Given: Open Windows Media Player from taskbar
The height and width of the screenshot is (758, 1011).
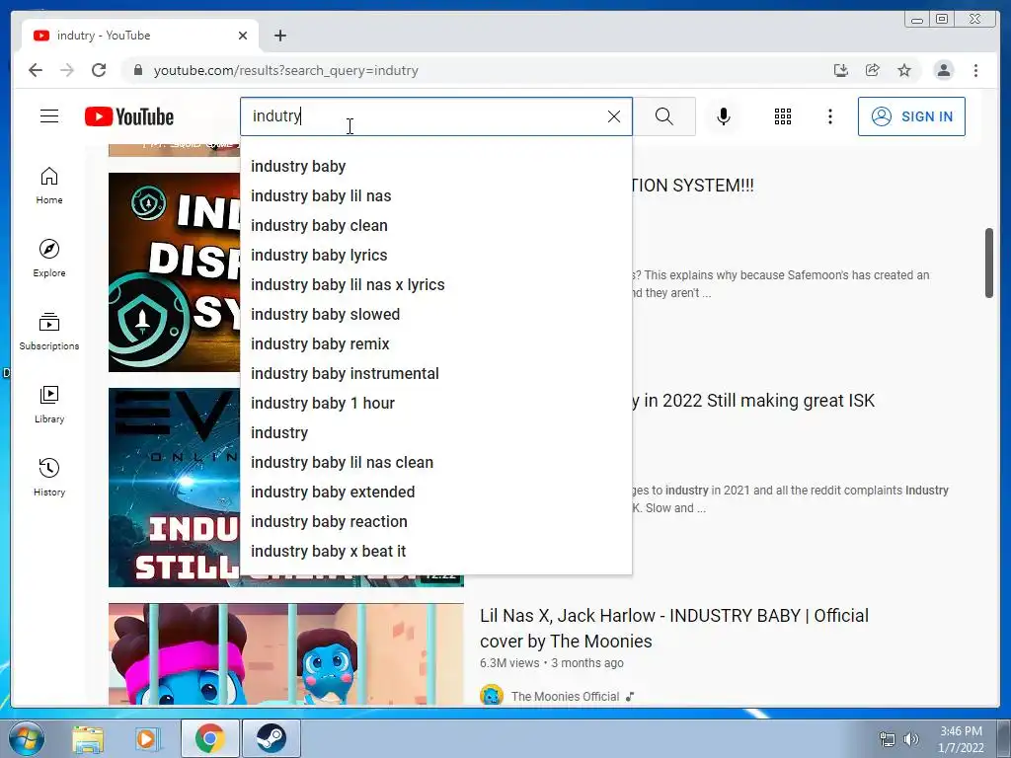Looking at the screenshot, I should (147, 738).
